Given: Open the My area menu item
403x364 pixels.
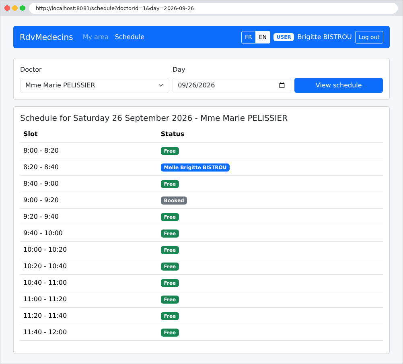Looking at the screenshot, I should 95,37.
